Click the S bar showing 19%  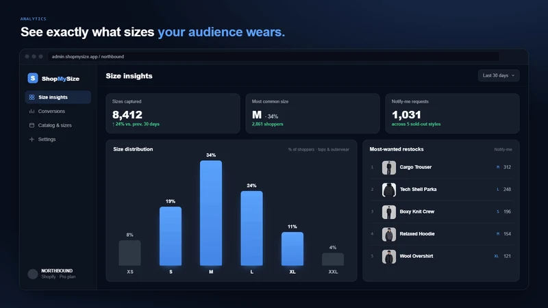[171, 236]
